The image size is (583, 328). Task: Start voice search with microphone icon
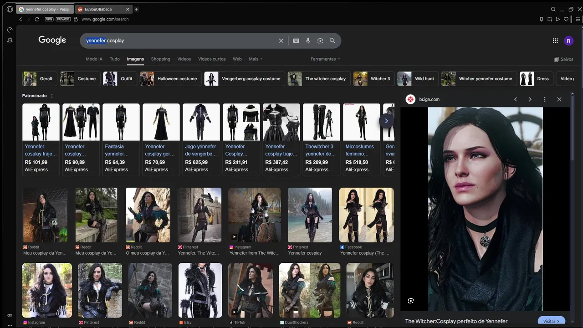coord(308,41)
